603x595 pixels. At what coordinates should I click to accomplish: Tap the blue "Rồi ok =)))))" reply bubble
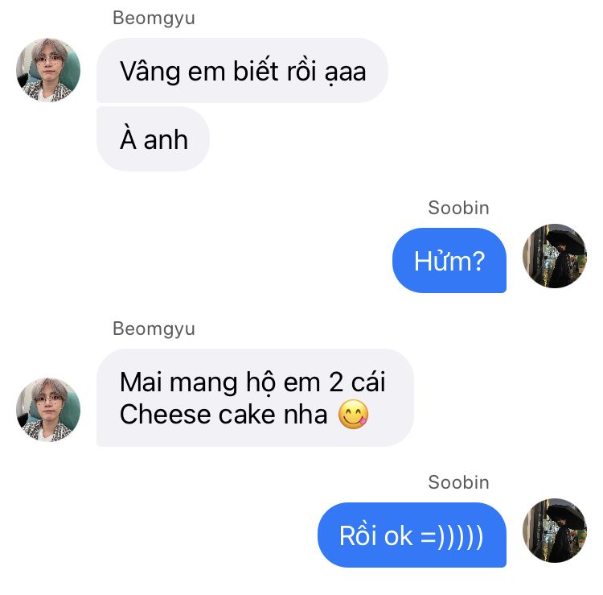[x=412, y=535]
